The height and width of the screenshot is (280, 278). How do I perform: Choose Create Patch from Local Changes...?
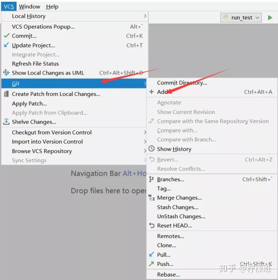click(74, 94)
